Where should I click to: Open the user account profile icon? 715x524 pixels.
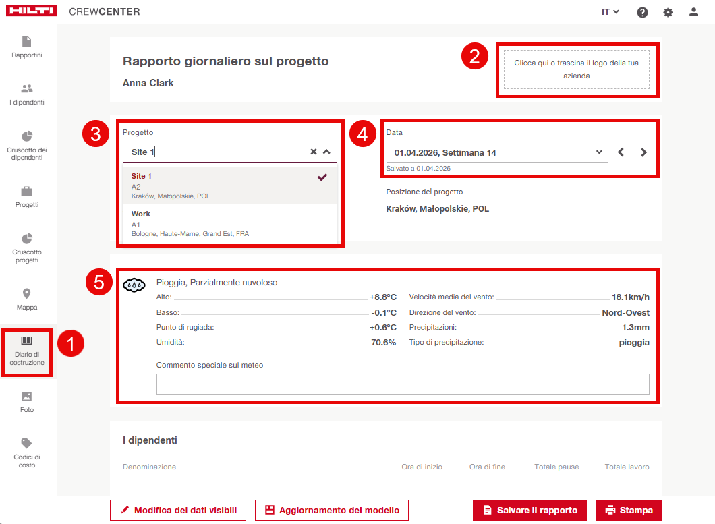coord(693,12)
